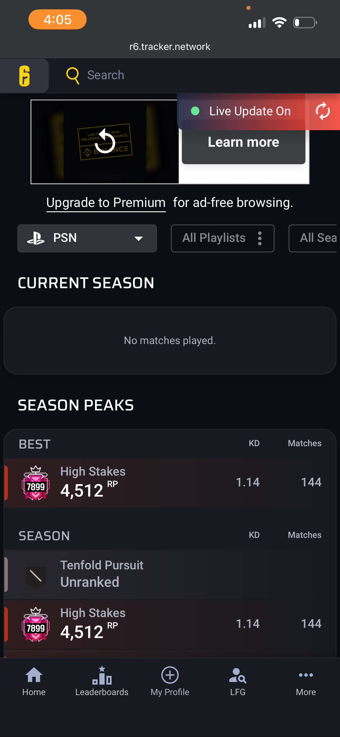Tap the champion rank badge under BEST
The width and height of the screenshot is (340, 737).
pyautogui.click(x=35, y=483)
